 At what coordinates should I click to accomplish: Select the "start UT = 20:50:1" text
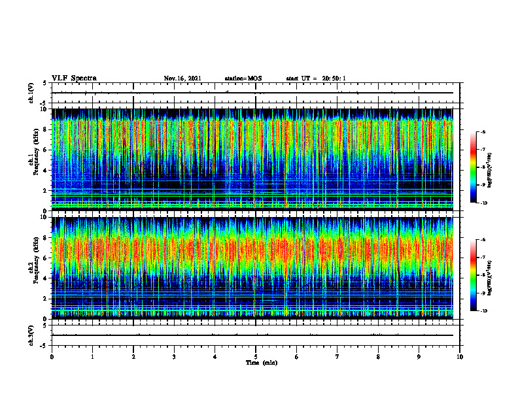click(x=316, y=78)
